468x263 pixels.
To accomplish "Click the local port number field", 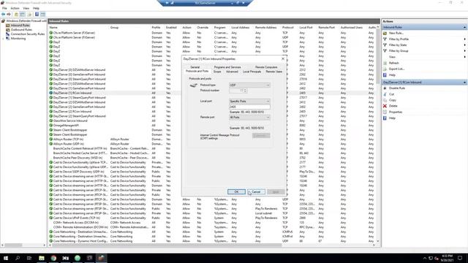I will 249,107.
